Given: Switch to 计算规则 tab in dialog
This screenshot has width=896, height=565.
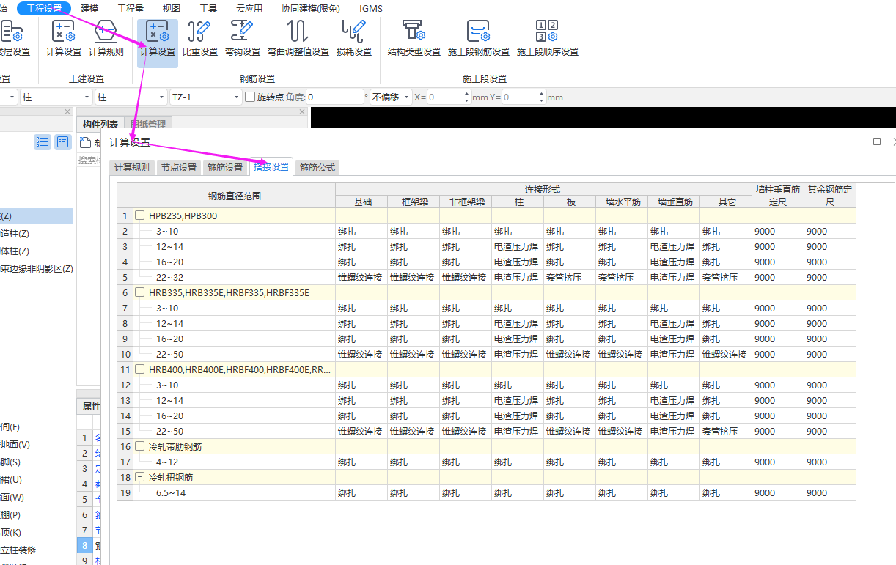Looking at the screenshot, I should (x=132, y=167).
